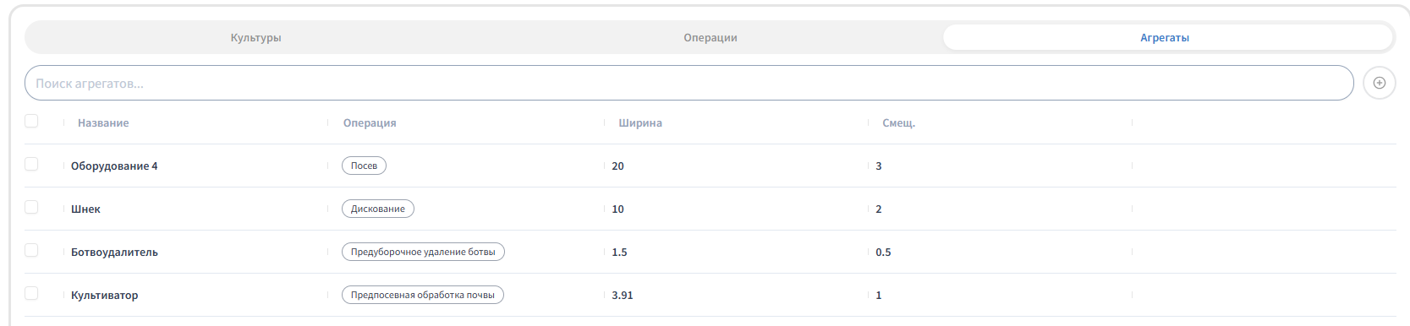
Task: Sort by the Смещ. column header
Action: coord(898,122)
